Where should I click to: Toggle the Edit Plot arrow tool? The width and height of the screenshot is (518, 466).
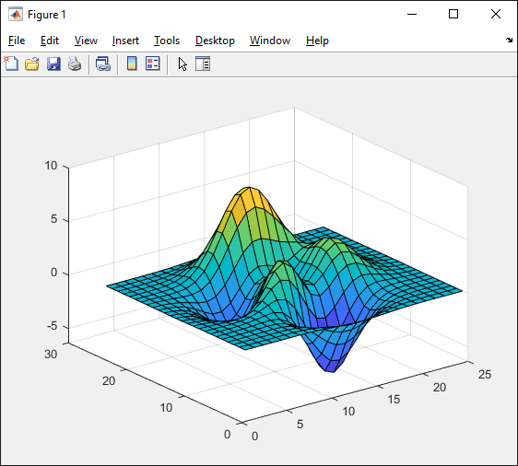[x=182, y=64]
